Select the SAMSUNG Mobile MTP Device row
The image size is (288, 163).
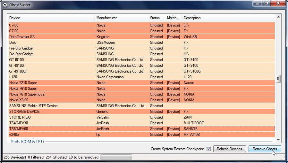(x=142, y=106)
